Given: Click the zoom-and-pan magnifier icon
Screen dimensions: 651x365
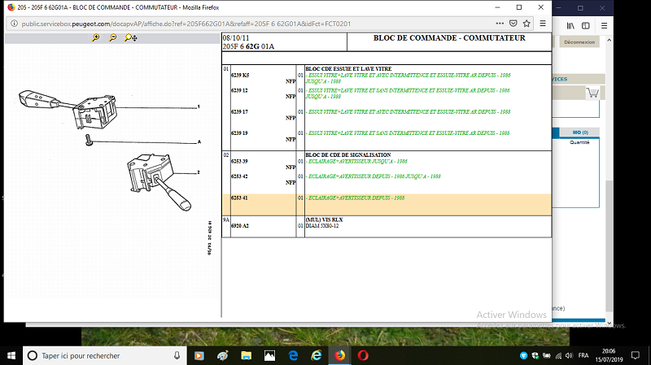Looking at the screenshot, I should point(131,37).
